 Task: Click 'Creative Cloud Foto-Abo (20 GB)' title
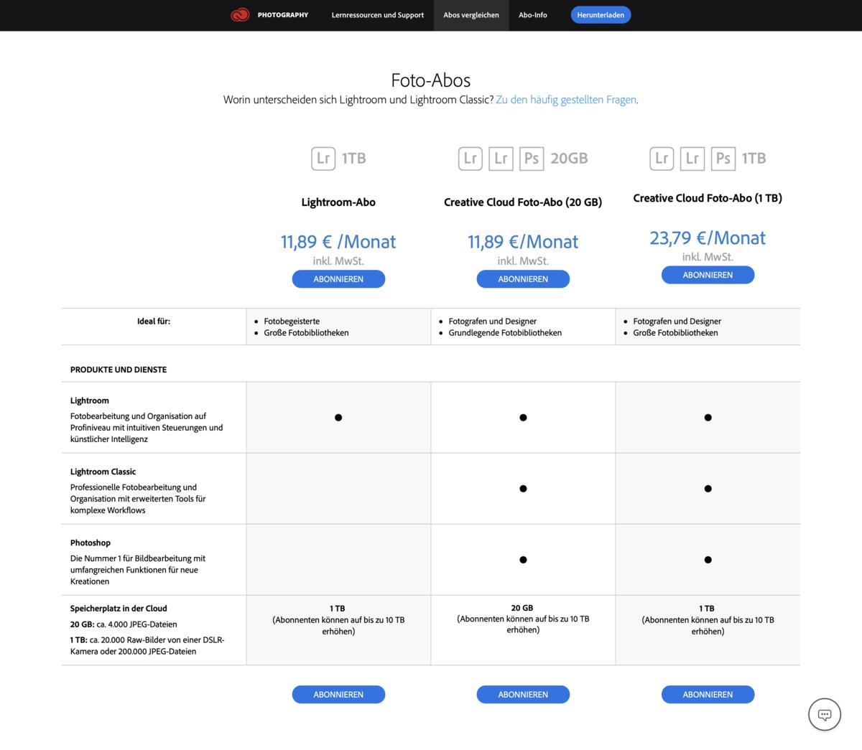click(523, 202)
